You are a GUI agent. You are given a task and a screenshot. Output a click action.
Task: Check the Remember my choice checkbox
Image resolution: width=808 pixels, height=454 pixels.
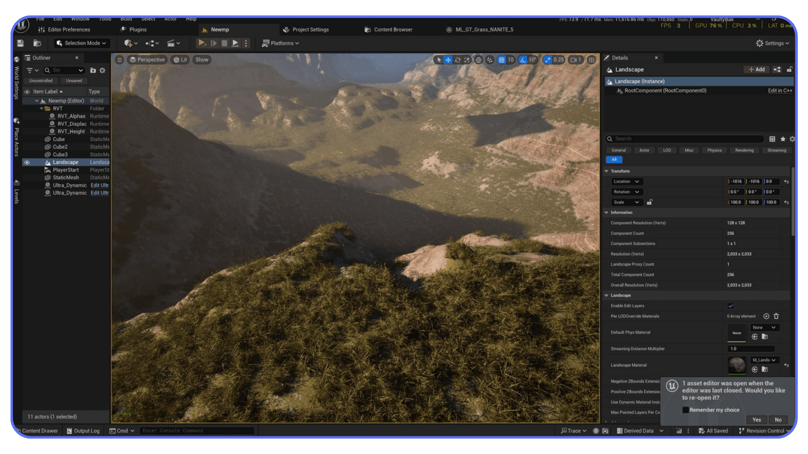click(x=686, y=410)
